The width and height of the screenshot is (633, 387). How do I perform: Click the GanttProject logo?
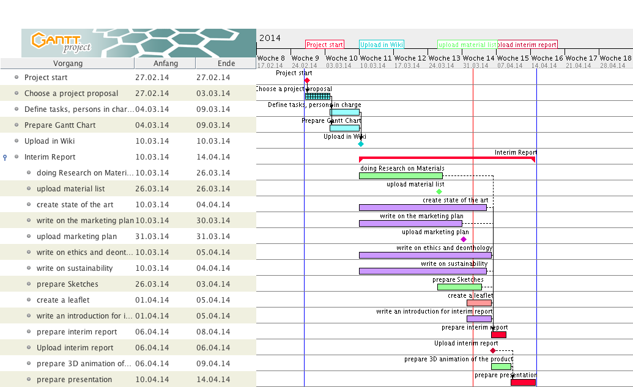tap(61, 42)
